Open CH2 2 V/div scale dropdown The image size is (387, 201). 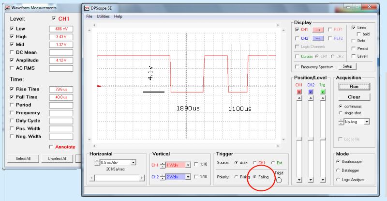(188, 177)
